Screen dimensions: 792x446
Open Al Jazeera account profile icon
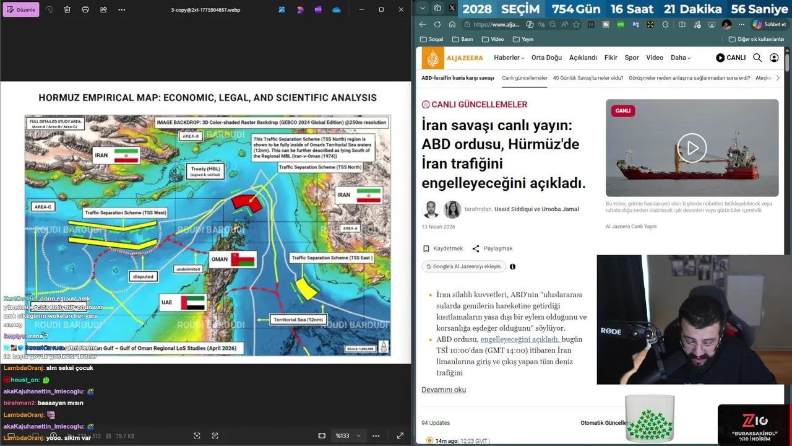click(774, 58)
